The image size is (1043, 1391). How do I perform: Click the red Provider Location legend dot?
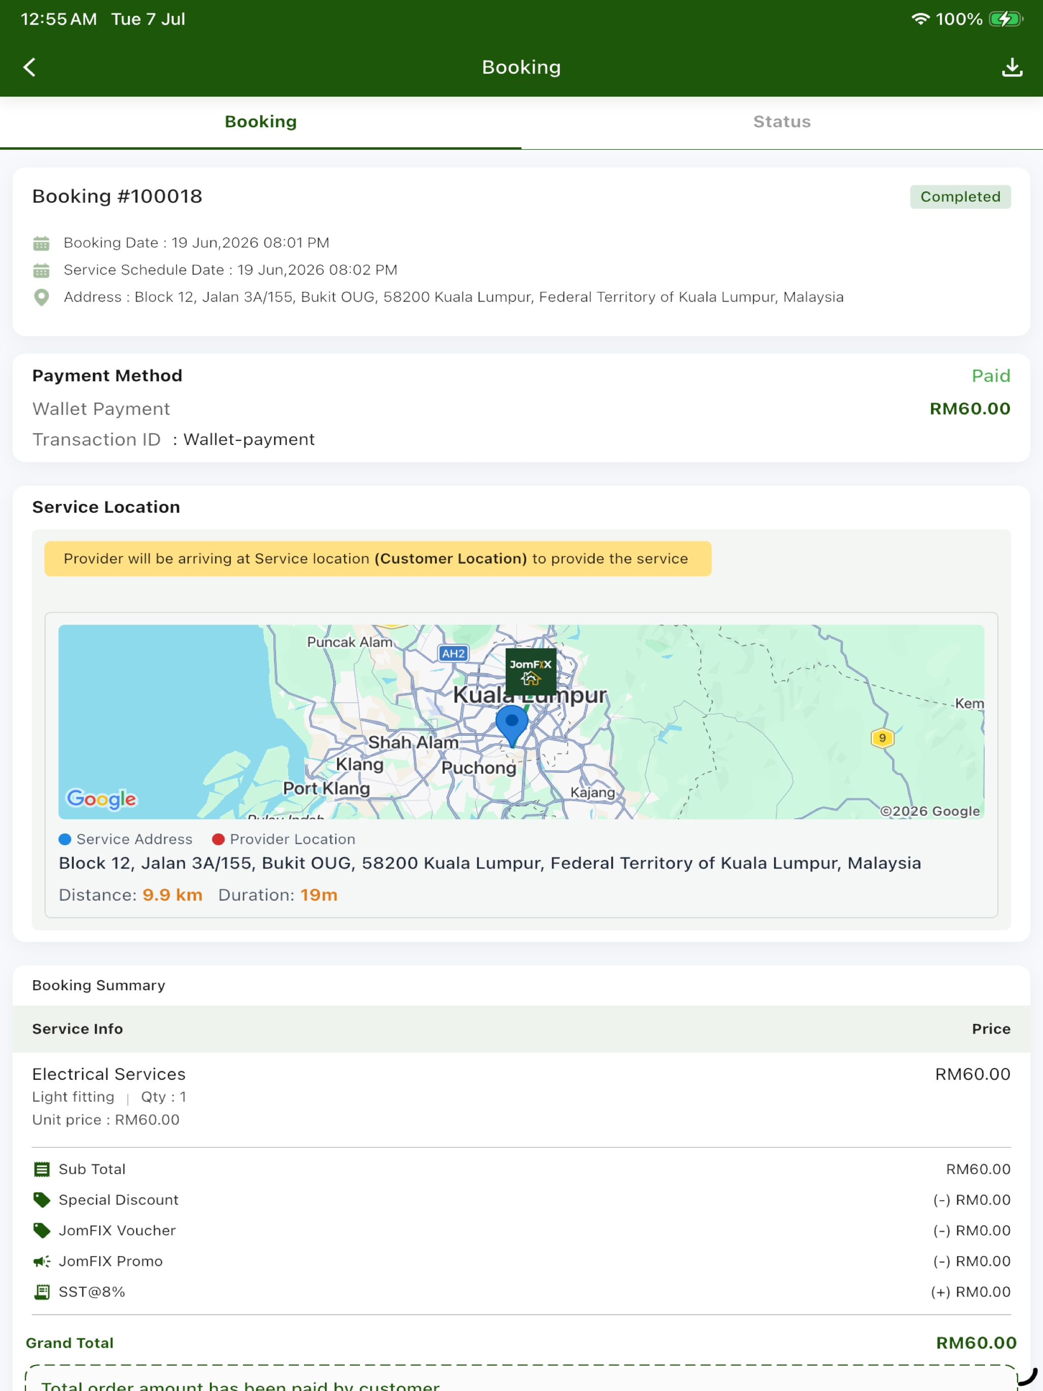[218, 840]
